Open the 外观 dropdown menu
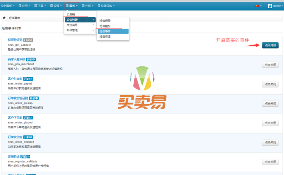Image resolution: width=284 pixels, height=175 pixels. 87,6
